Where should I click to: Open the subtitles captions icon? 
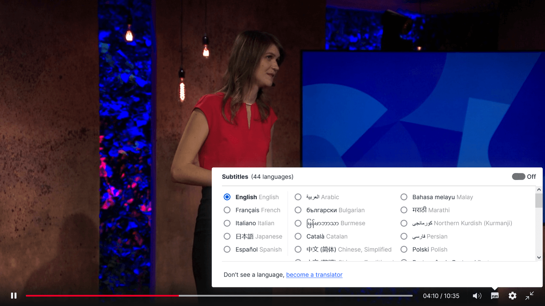click(x=494, y=296)
